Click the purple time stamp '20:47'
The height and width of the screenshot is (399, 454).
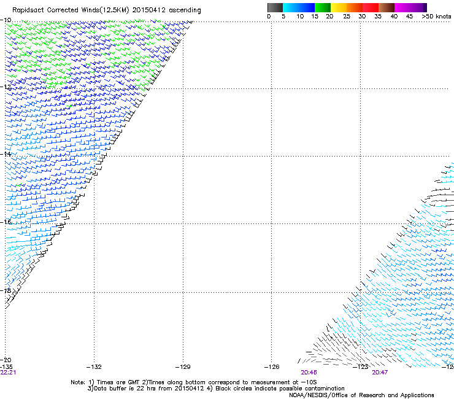pos(380,373)
